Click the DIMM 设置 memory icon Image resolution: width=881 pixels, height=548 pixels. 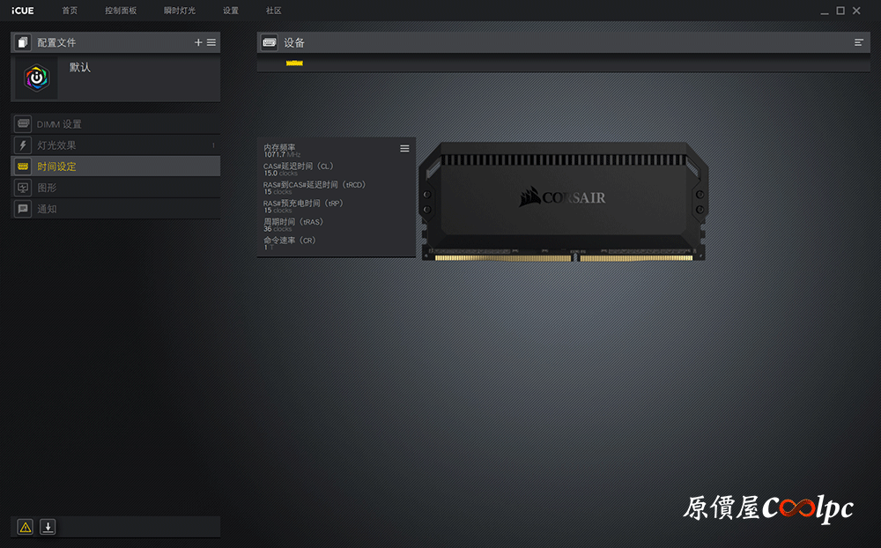coord(23,123)
